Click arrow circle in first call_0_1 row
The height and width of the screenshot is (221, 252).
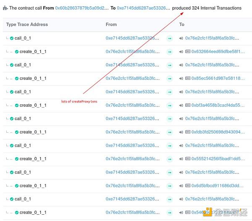pos(170,38)
